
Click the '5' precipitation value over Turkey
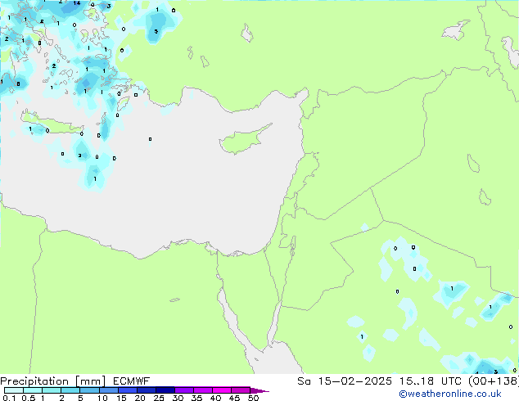[x=156, y=32]
